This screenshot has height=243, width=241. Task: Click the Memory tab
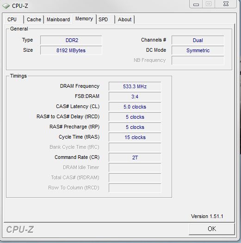tap(84, 19)
